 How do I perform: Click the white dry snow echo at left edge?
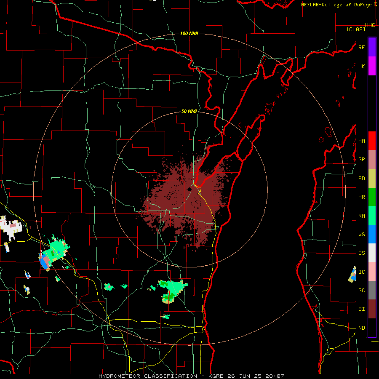[x=11, y=228]
